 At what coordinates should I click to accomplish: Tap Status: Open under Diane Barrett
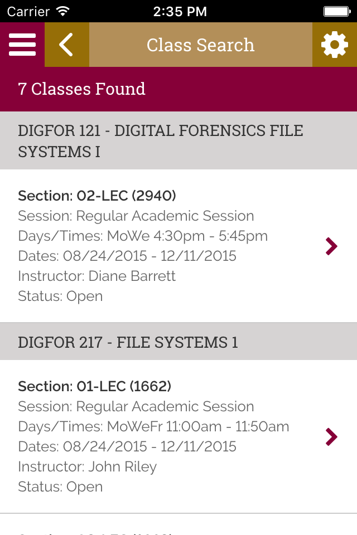[60, 296]
